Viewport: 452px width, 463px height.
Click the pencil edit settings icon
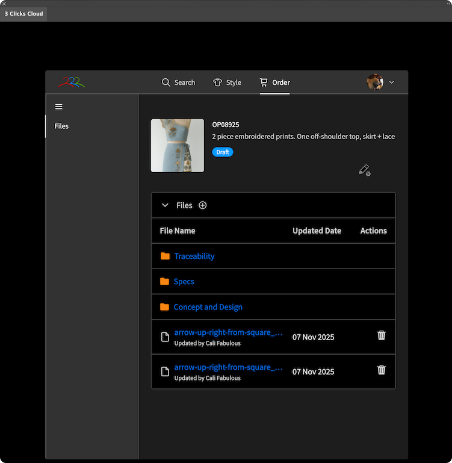point(364,170)
